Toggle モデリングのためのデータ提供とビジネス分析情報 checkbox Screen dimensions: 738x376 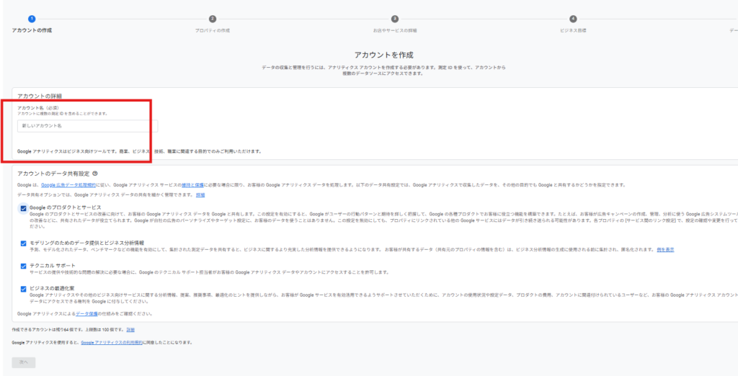[x=24, y=243]
